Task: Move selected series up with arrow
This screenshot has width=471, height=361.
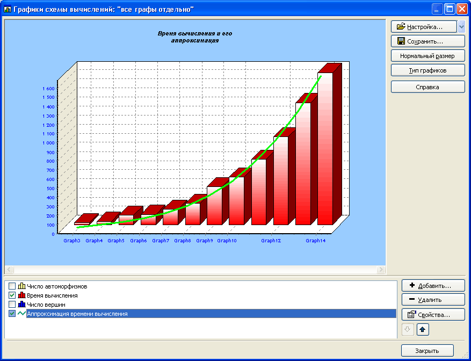Action: [423, 329]
